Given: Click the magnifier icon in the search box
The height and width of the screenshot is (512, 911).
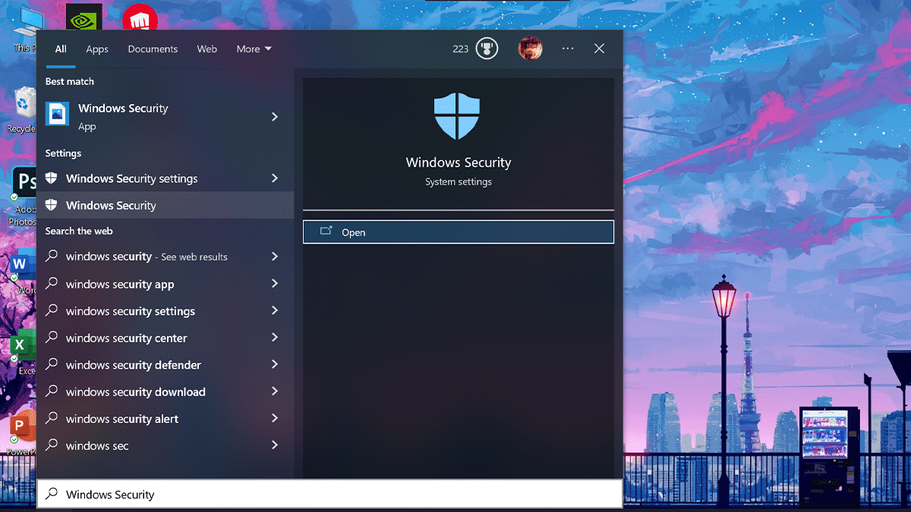Looking at the screenshot, I should pos(52,494).
